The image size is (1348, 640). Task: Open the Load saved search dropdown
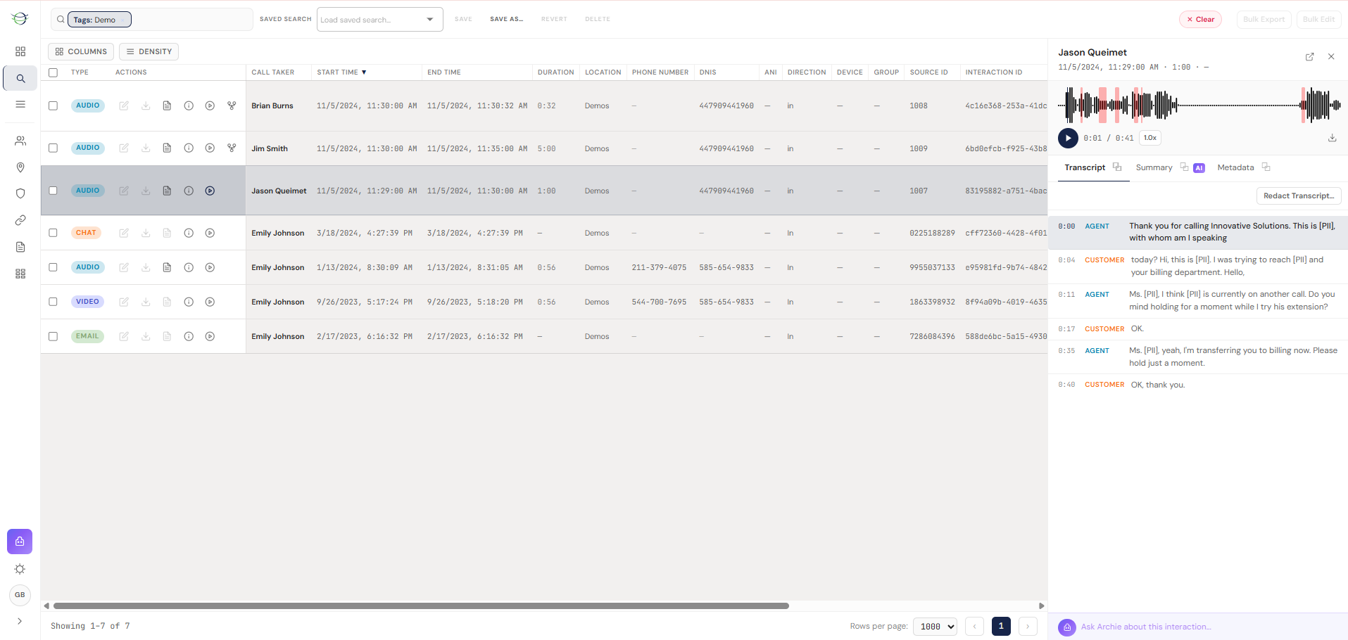click(x=380, y=20)
